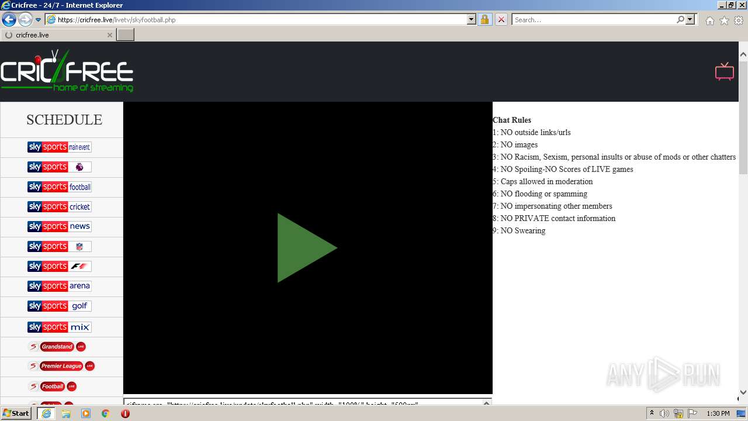
Task: Click the 'NO images' chat rule text
Action: coord(519,144)
